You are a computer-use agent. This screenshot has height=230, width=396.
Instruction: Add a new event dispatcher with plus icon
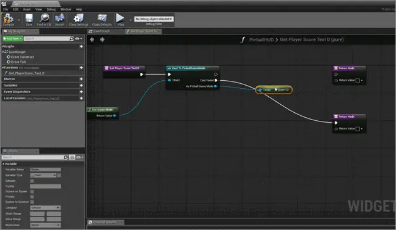pyautogui.click(x=81, y=92)
